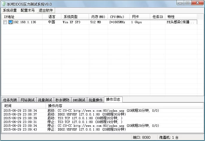Sort by the 语言 column header
205x141 pixels.
click(x=52, y=17)
